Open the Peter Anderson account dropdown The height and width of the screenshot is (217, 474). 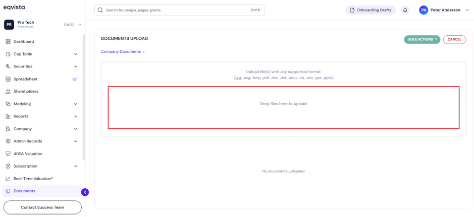point(467,10)
